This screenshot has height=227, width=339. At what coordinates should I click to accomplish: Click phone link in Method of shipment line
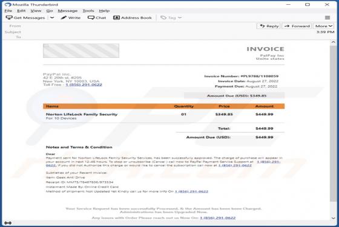pyautogui.click(x=191, y=191)
